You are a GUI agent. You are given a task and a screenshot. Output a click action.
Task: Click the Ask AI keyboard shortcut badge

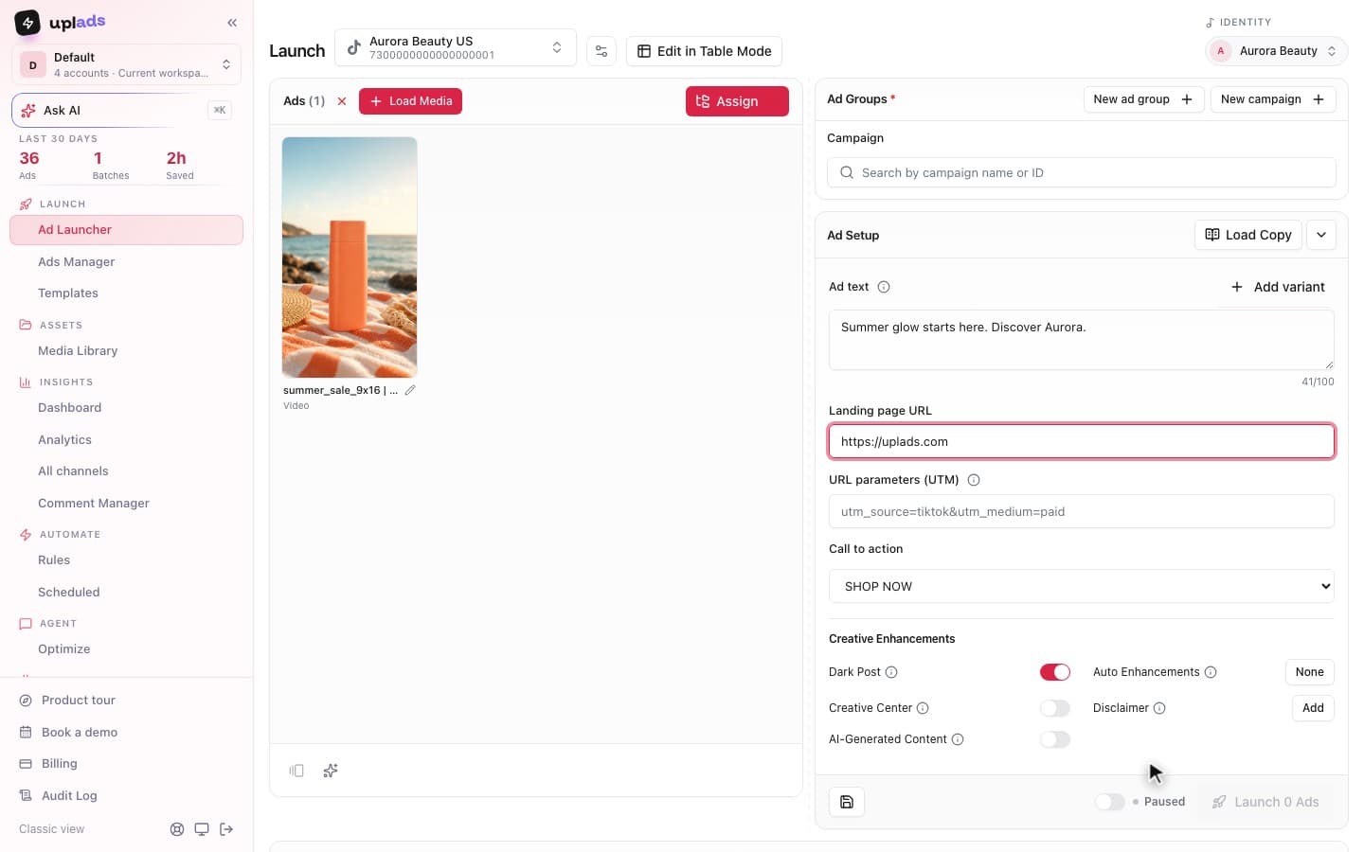coord(220,110)
